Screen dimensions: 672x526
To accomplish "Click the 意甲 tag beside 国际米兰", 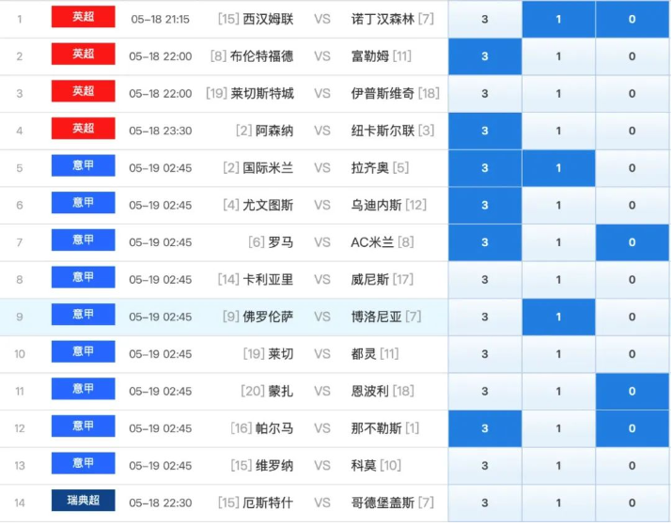I will tap(83, 165).
